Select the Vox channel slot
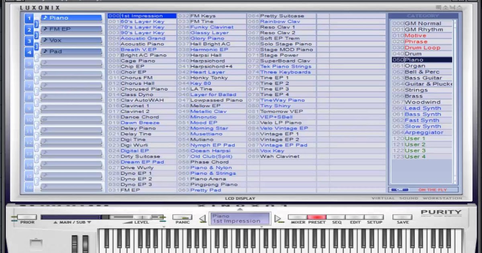 click(71, 41)
